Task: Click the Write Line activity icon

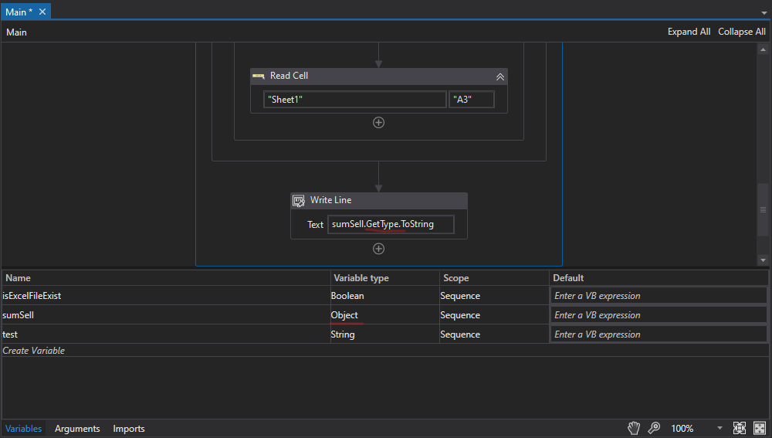Action: pos(299,201)
